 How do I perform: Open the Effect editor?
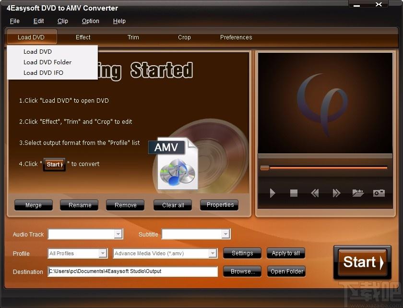point(83,37)
